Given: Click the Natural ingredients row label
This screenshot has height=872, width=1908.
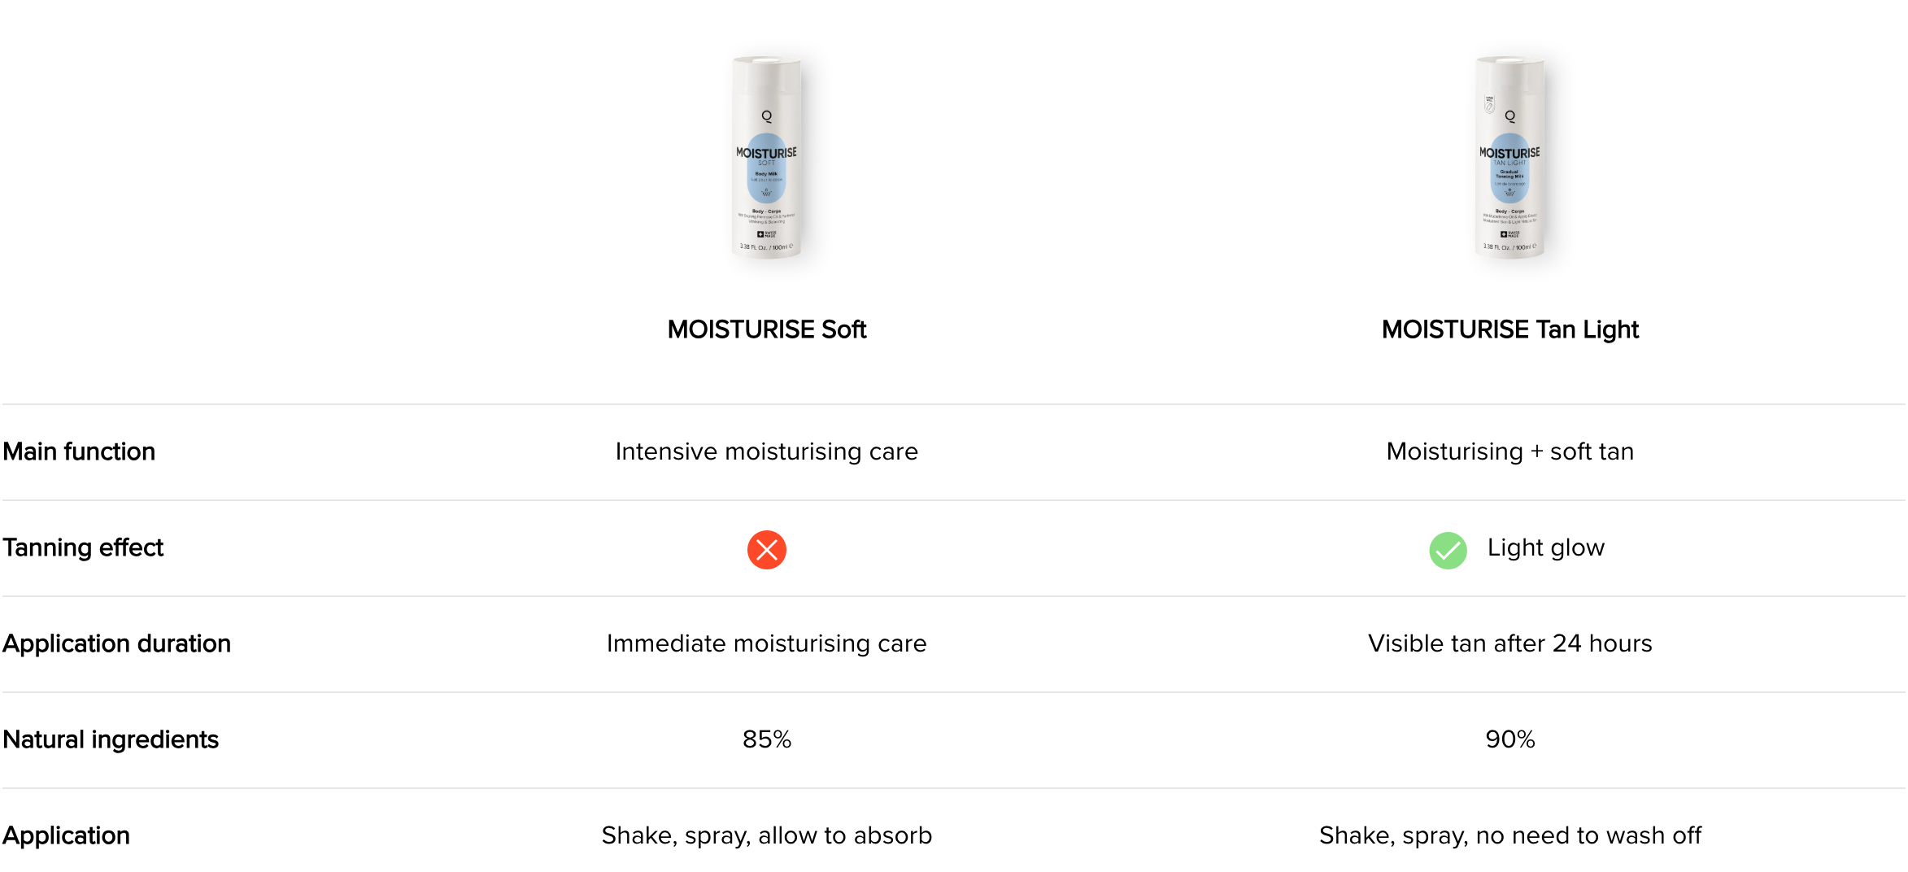Looking at the screenshot, I should (111, 739).
